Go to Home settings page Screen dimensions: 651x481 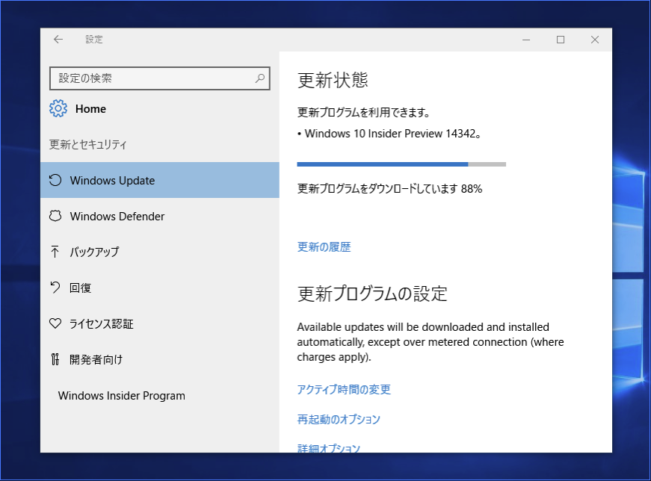90,109
